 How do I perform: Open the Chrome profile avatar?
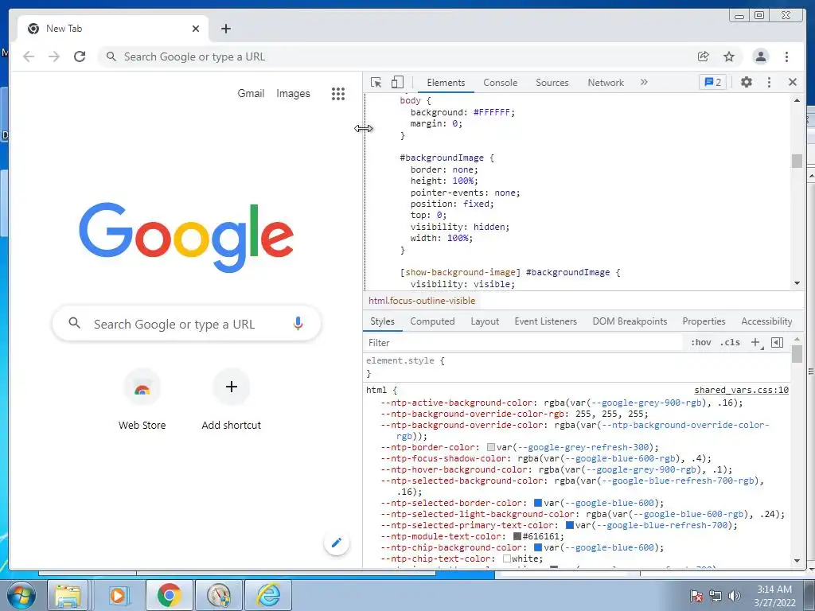(x=760, y=56)
